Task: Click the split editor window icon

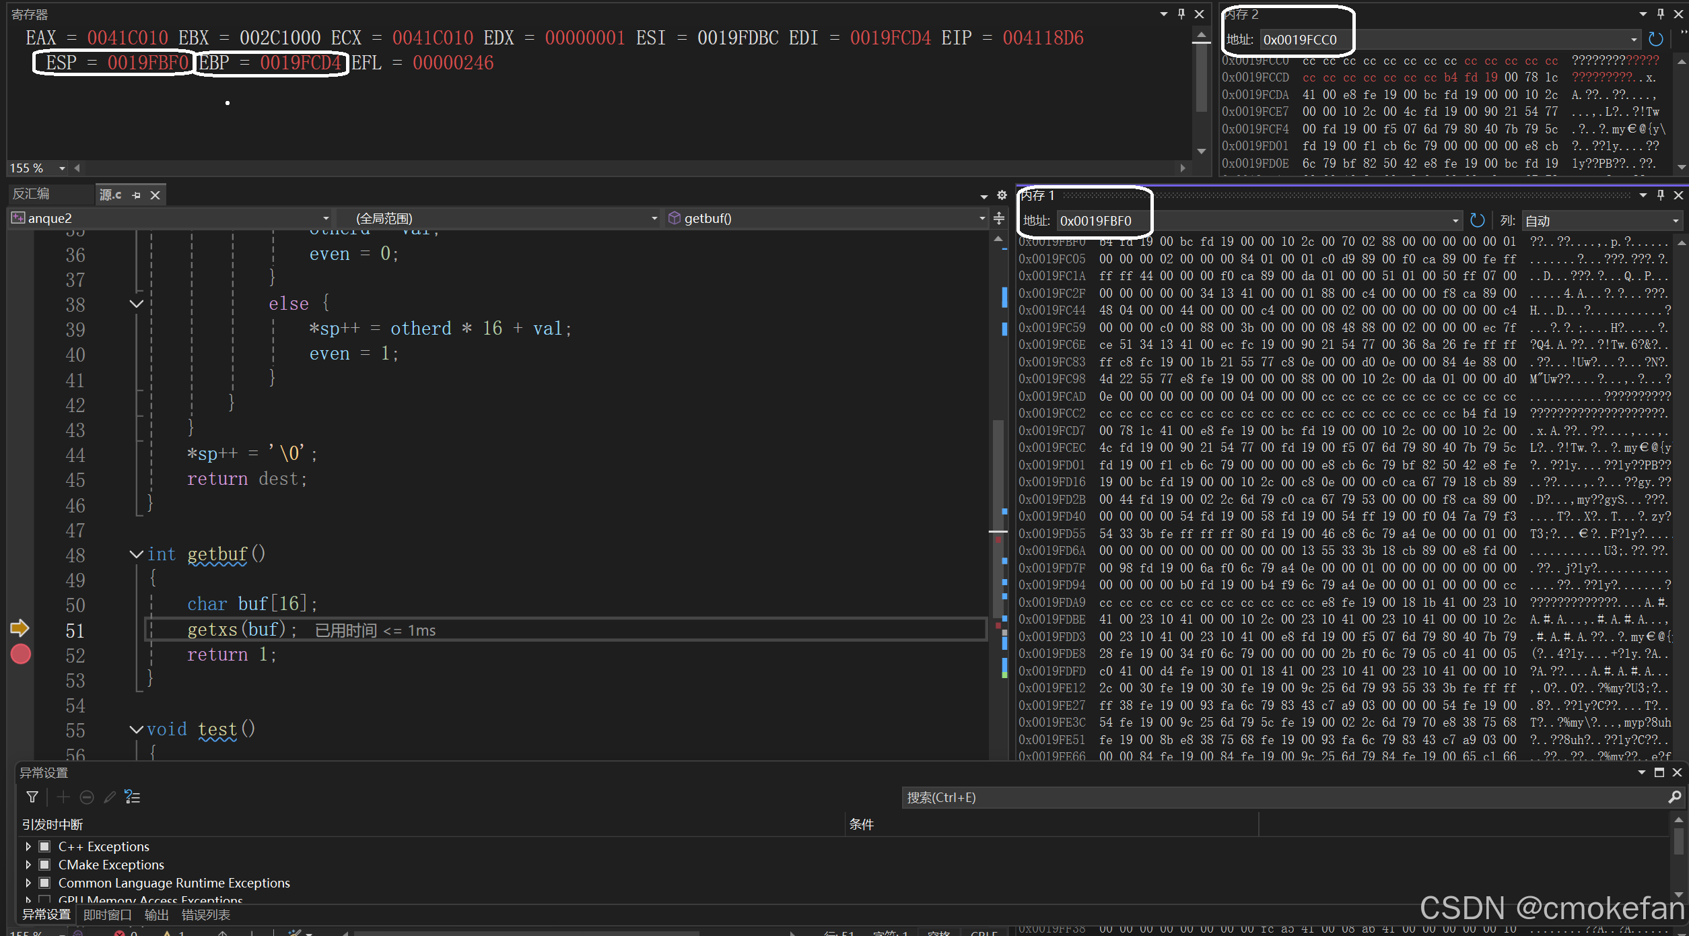Action: (999, 218)
